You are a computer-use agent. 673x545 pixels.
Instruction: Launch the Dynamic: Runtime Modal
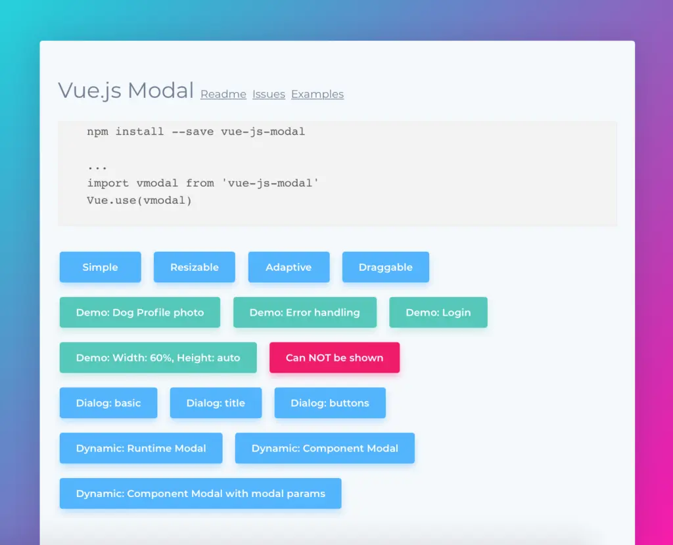point(141,448)
